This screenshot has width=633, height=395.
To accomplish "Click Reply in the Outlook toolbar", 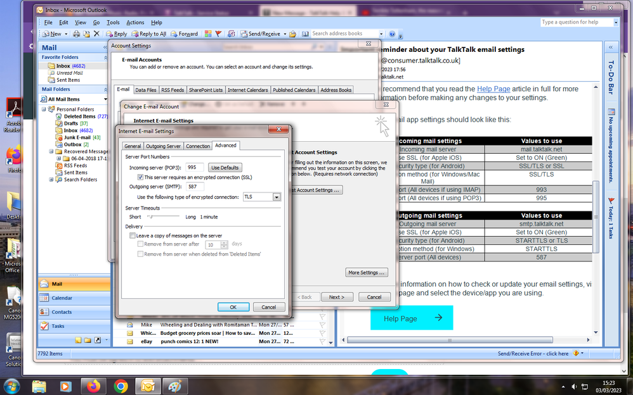I will (117, 34).
